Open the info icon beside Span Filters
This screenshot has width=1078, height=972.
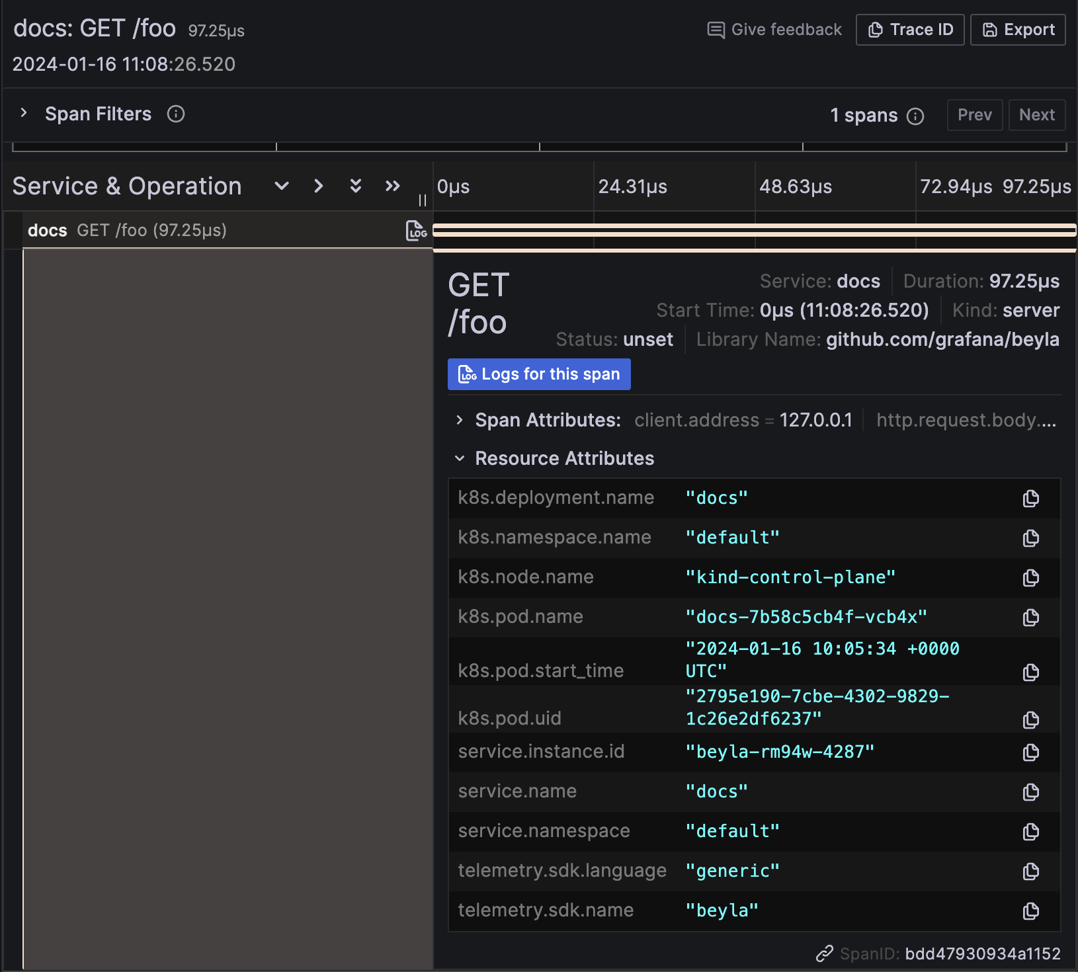176,114
